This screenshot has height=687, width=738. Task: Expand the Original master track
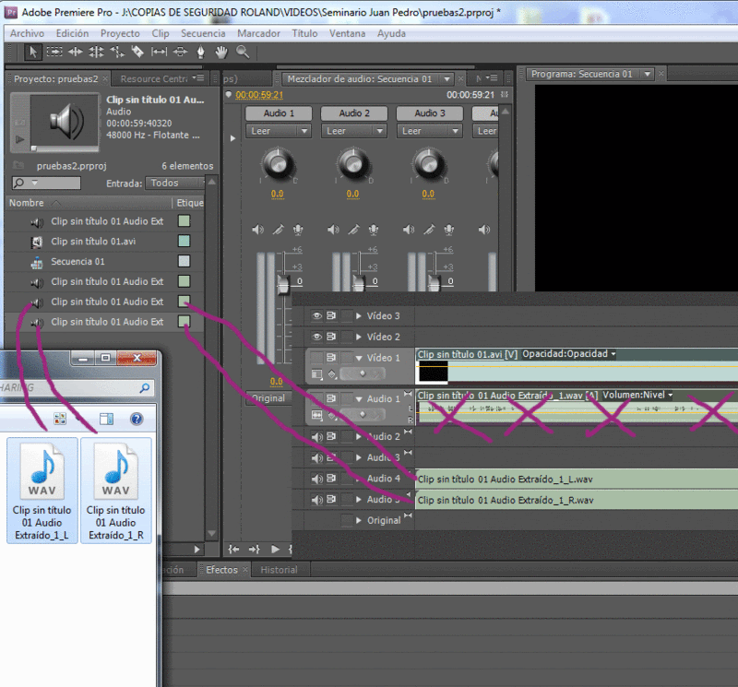click(359, 520)
